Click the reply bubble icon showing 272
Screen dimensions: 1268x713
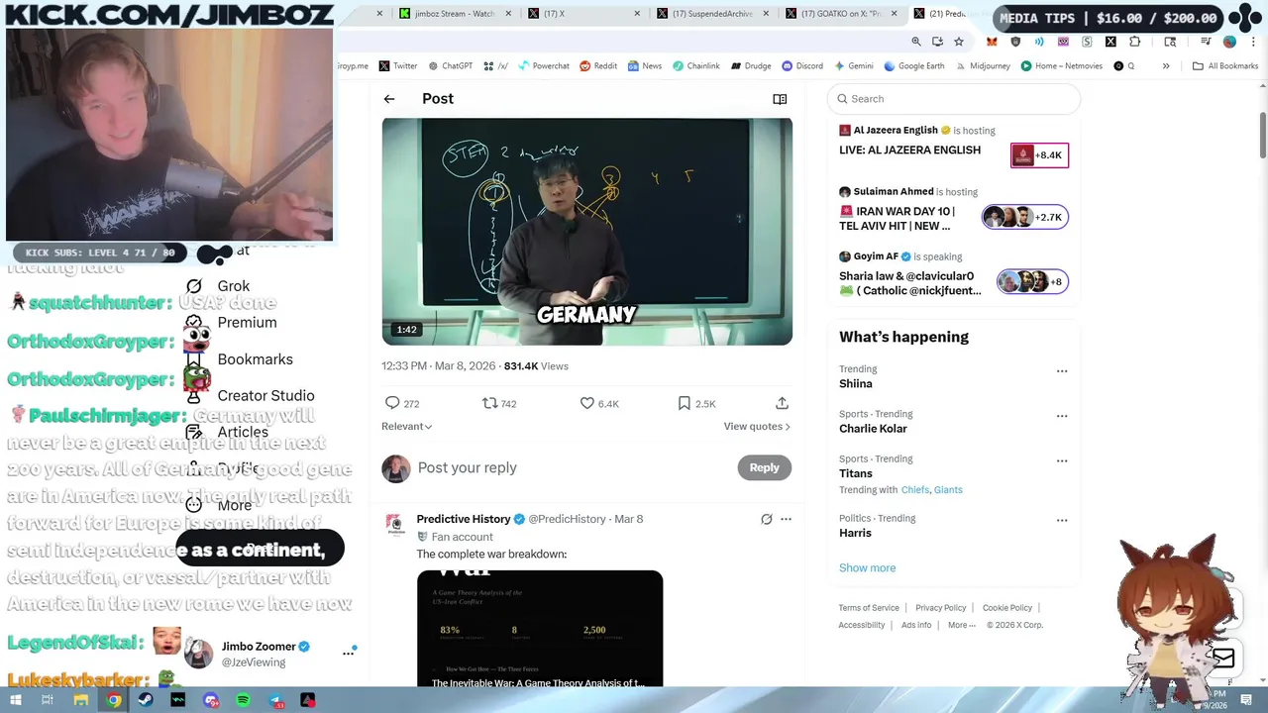(392, 403)
